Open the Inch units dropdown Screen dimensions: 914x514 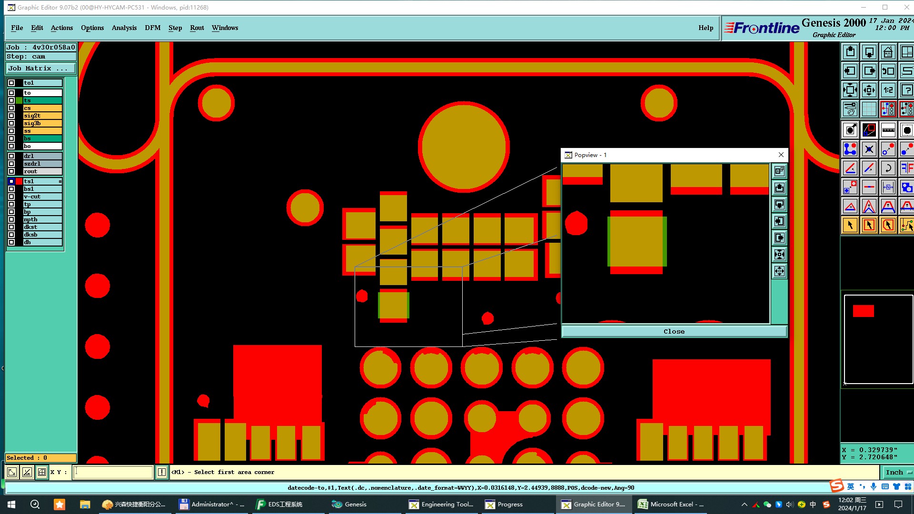[x=898, y=472]
